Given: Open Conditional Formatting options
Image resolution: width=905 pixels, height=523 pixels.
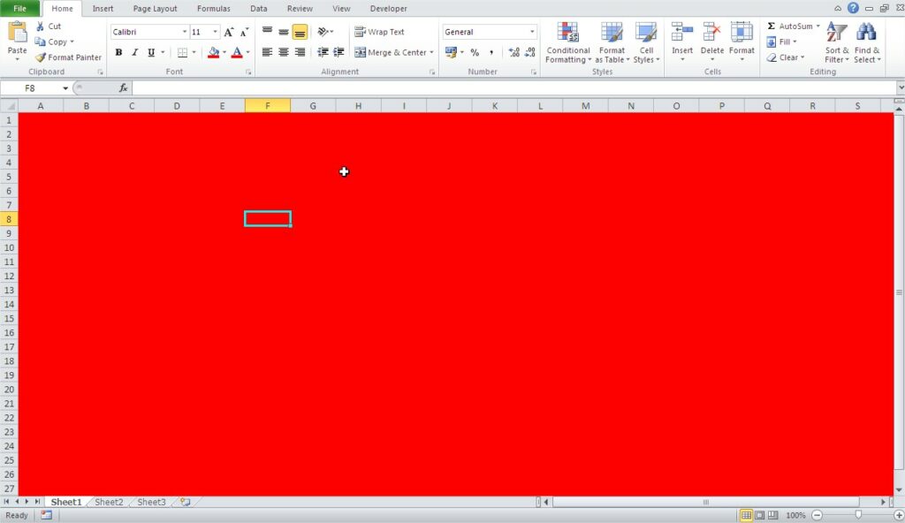Looking at the screenshot, I should (x=567, y=42).
